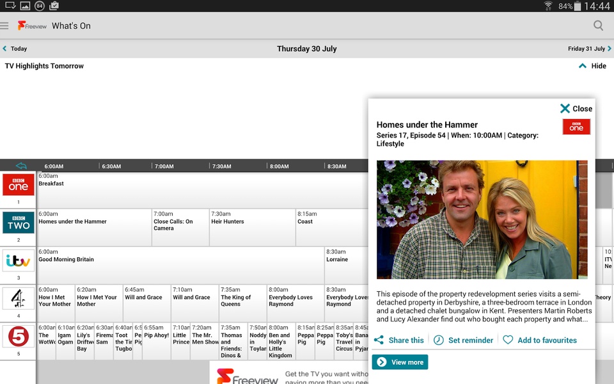Tap the BBC One logo in popup

click(576, 127)
